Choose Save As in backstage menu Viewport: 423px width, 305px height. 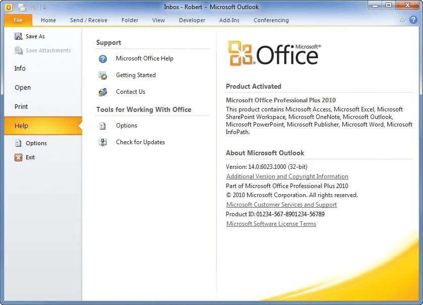[x=35, y=36]
